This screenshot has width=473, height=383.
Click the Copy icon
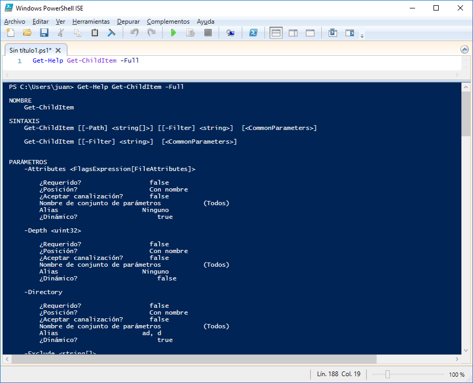pyautogui.click(x=78, y=33)
